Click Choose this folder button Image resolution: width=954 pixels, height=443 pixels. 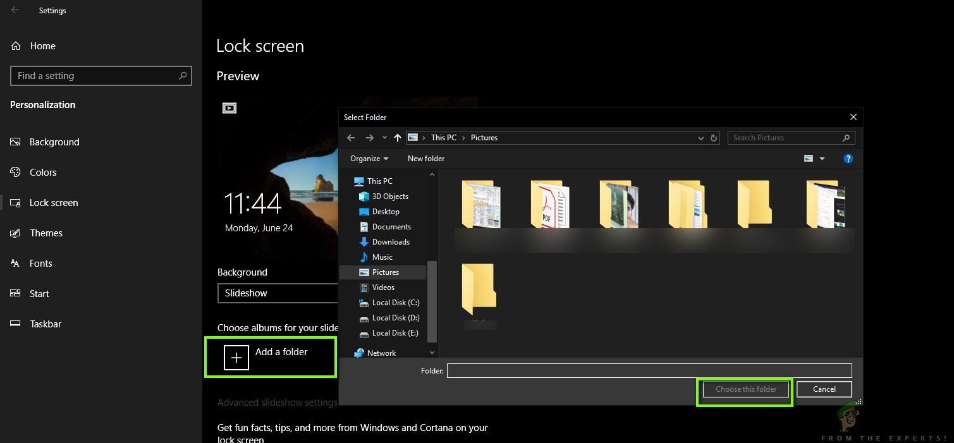(745, 389)
